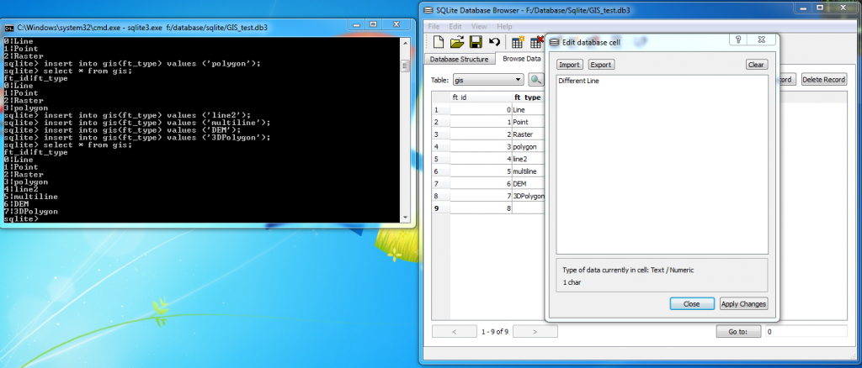Image resolution: width=862 pixels, height=368 pixels.
Task: Switch to the Database Structure tab
Action: pos(459,59)
